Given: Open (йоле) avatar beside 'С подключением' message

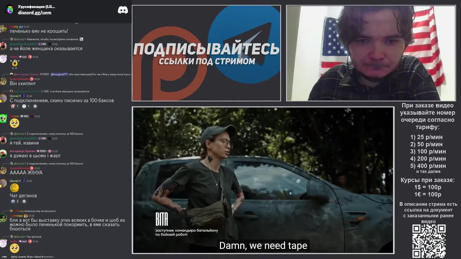Looking at the screenshot, I should coord(4,98).
